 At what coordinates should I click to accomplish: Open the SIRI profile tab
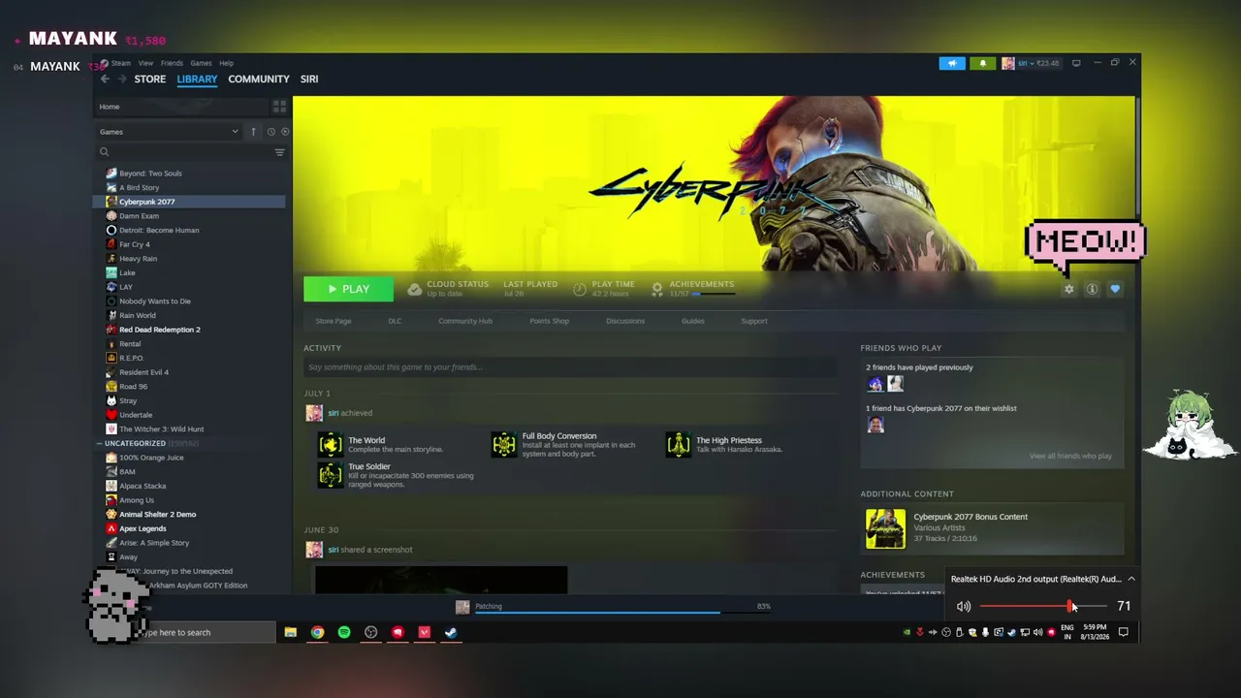coord(309,79)
